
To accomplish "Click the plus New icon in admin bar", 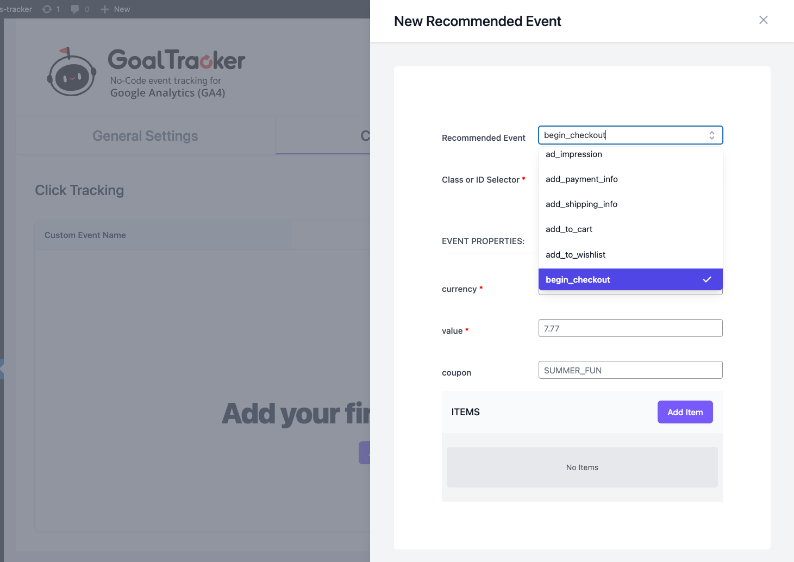I will pos(105,9).
